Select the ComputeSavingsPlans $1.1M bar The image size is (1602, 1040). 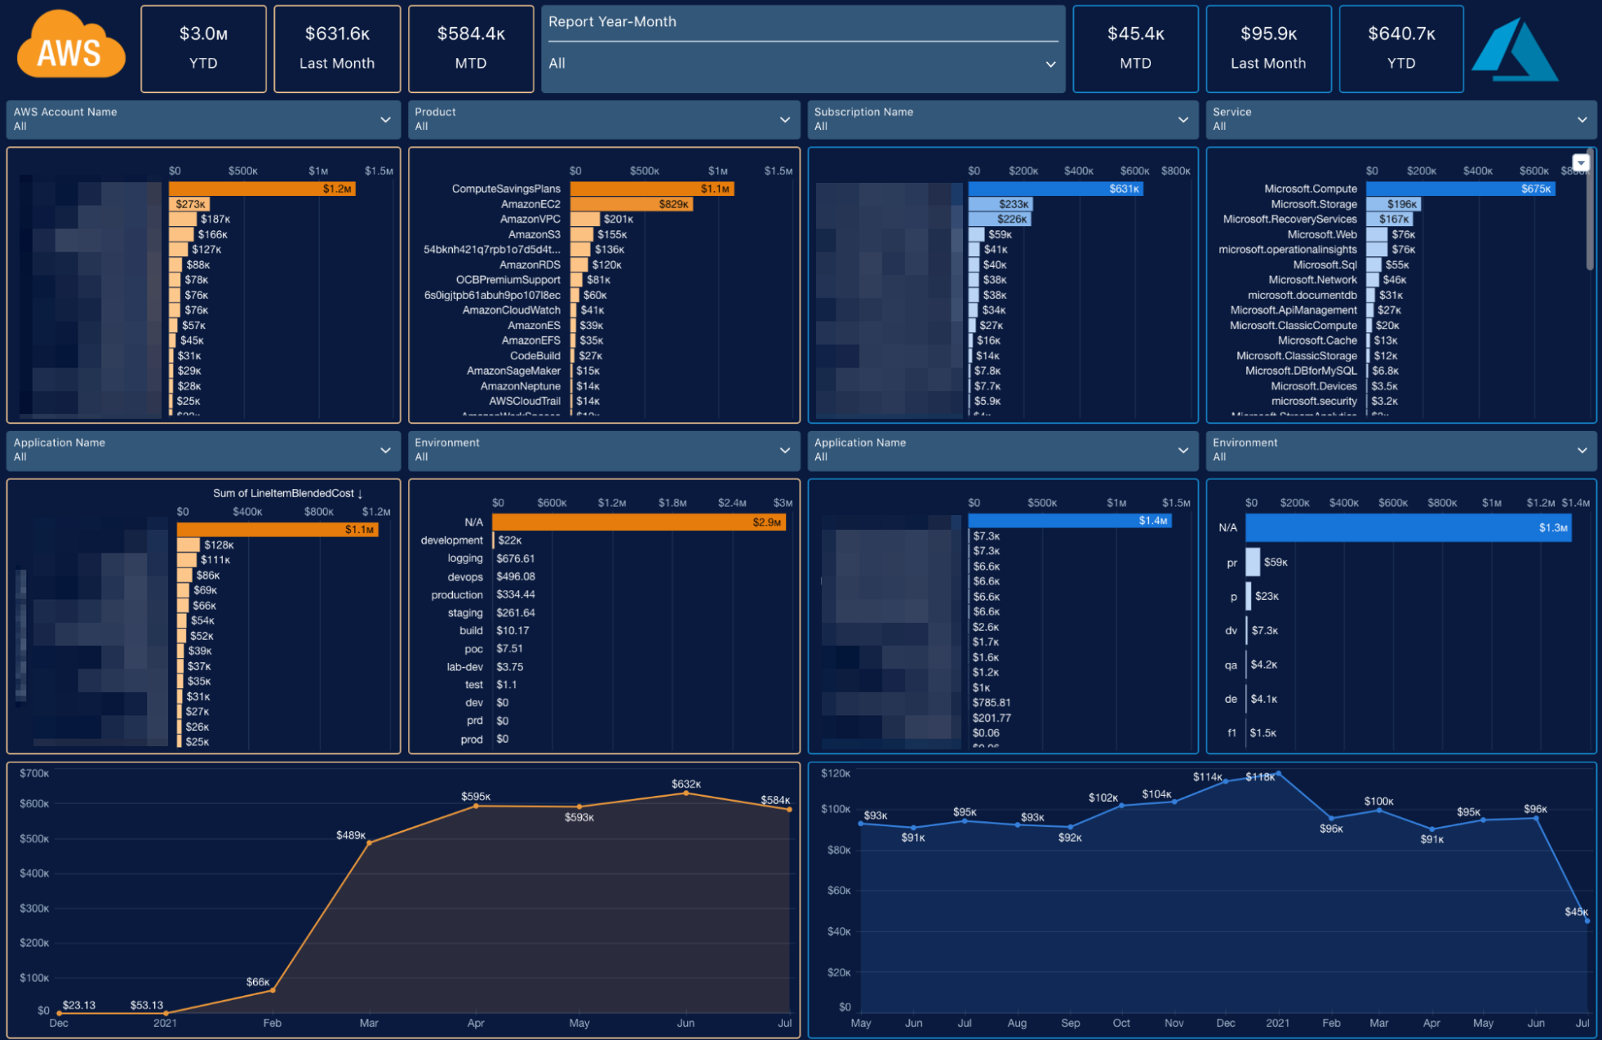(653, 189)
